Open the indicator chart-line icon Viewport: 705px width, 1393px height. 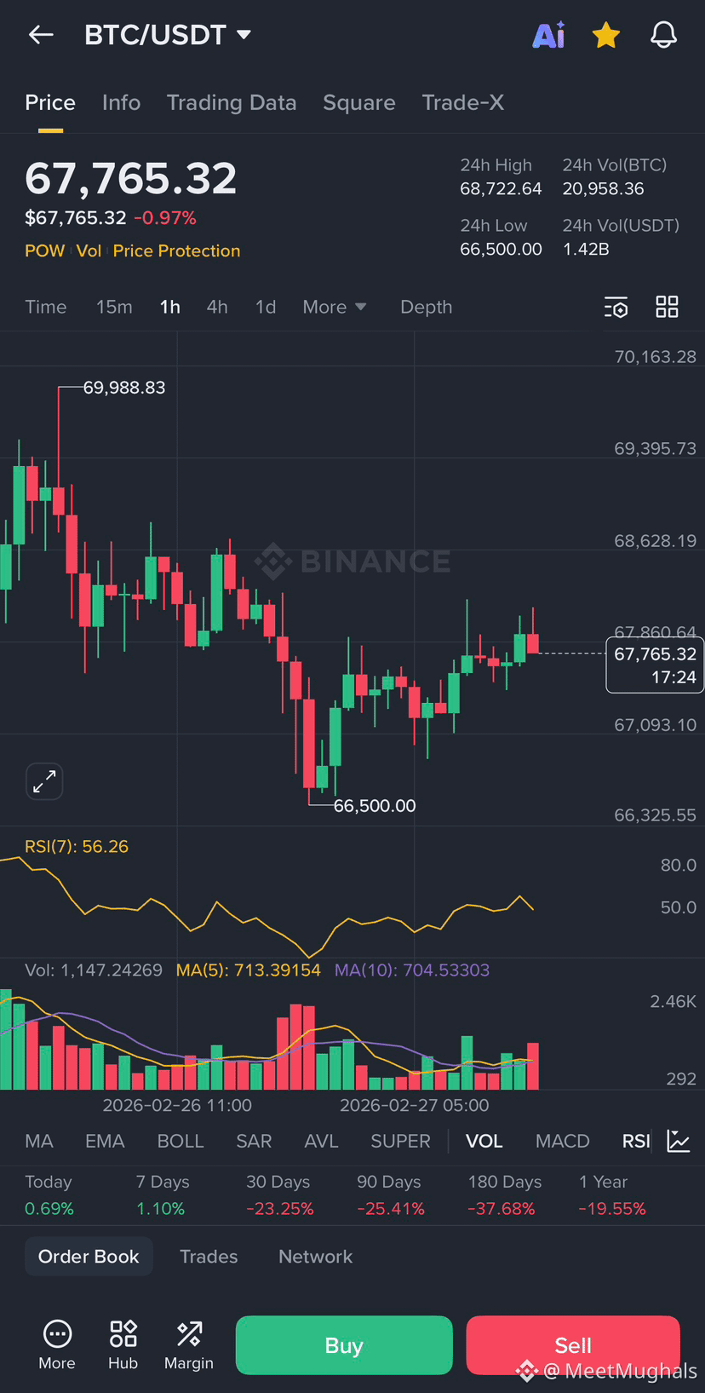[679, 1141]
